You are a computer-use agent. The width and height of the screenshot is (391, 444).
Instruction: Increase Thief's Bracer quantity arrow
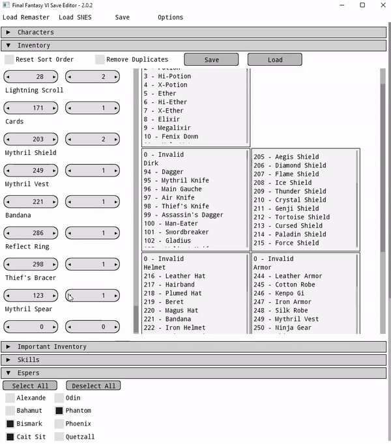pyautogui.click(x=116, y=264)
